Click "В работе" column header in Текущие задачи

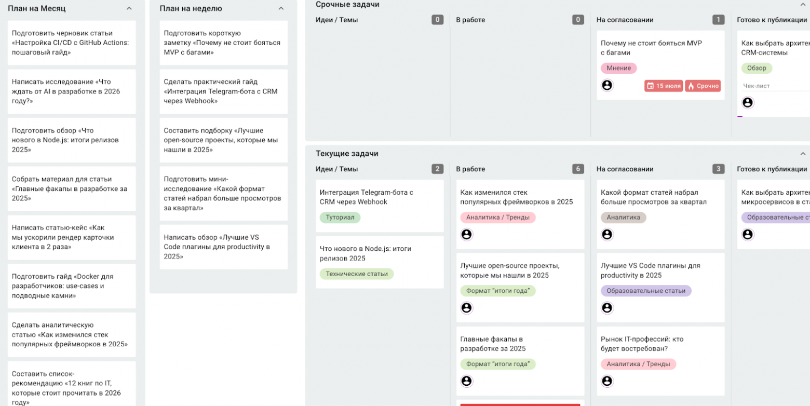point(470,169)
